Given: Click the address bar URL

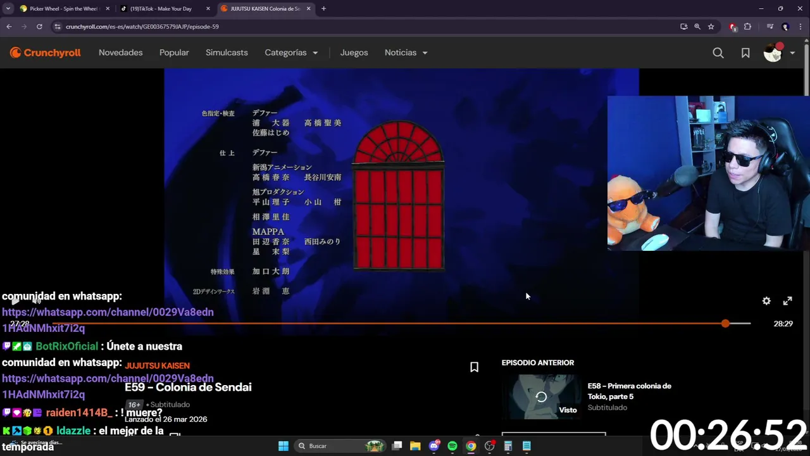Looking at the screenshot, I should [142, 27].
